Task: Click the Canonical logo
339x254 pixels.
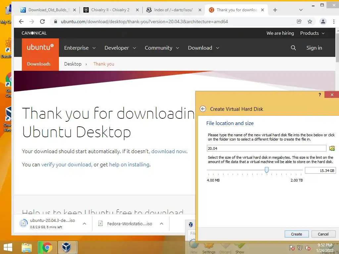Action: 34,33
